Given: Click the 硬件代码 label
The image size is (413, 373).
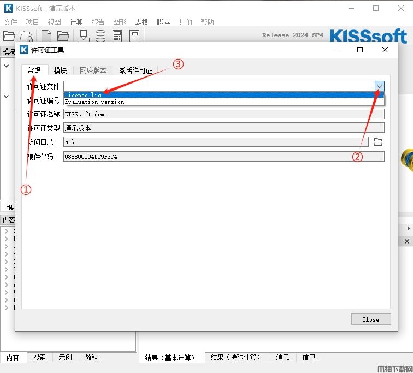Looking at the screenshot, I should pos(40,156).
